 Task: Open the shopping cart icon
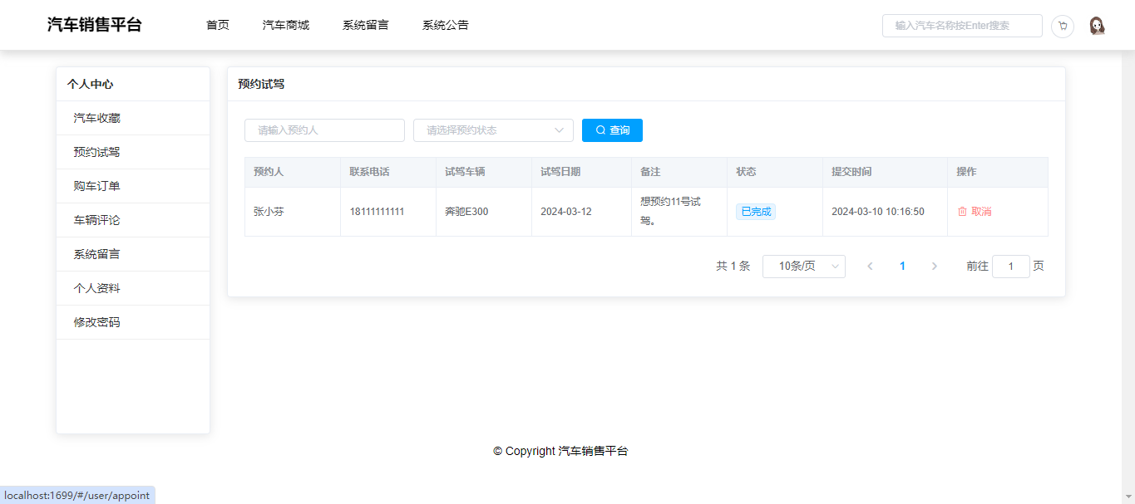[x=1062, y=26]
